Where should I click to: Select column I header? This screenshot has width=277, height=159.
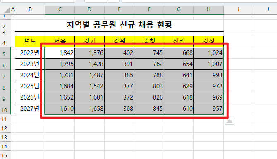pyautogui.click(x=238, y=9)
